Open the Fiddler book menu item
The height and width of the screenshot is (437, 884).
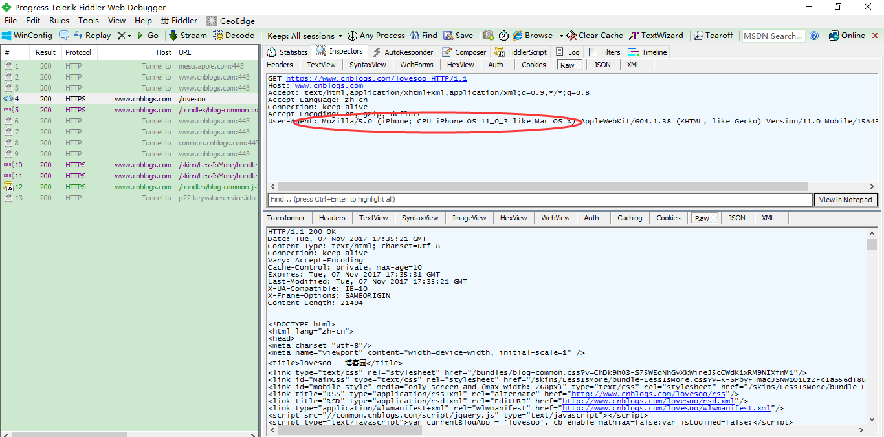[x=179, y=21]
